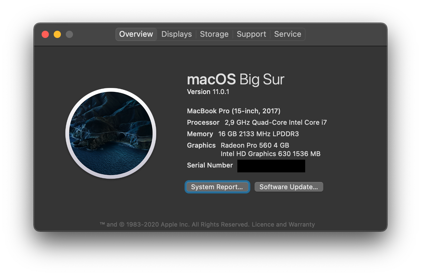Screen dimensions: 421x276
Task: Minimize the About This Mac window
Action: (x=57, y=34)
